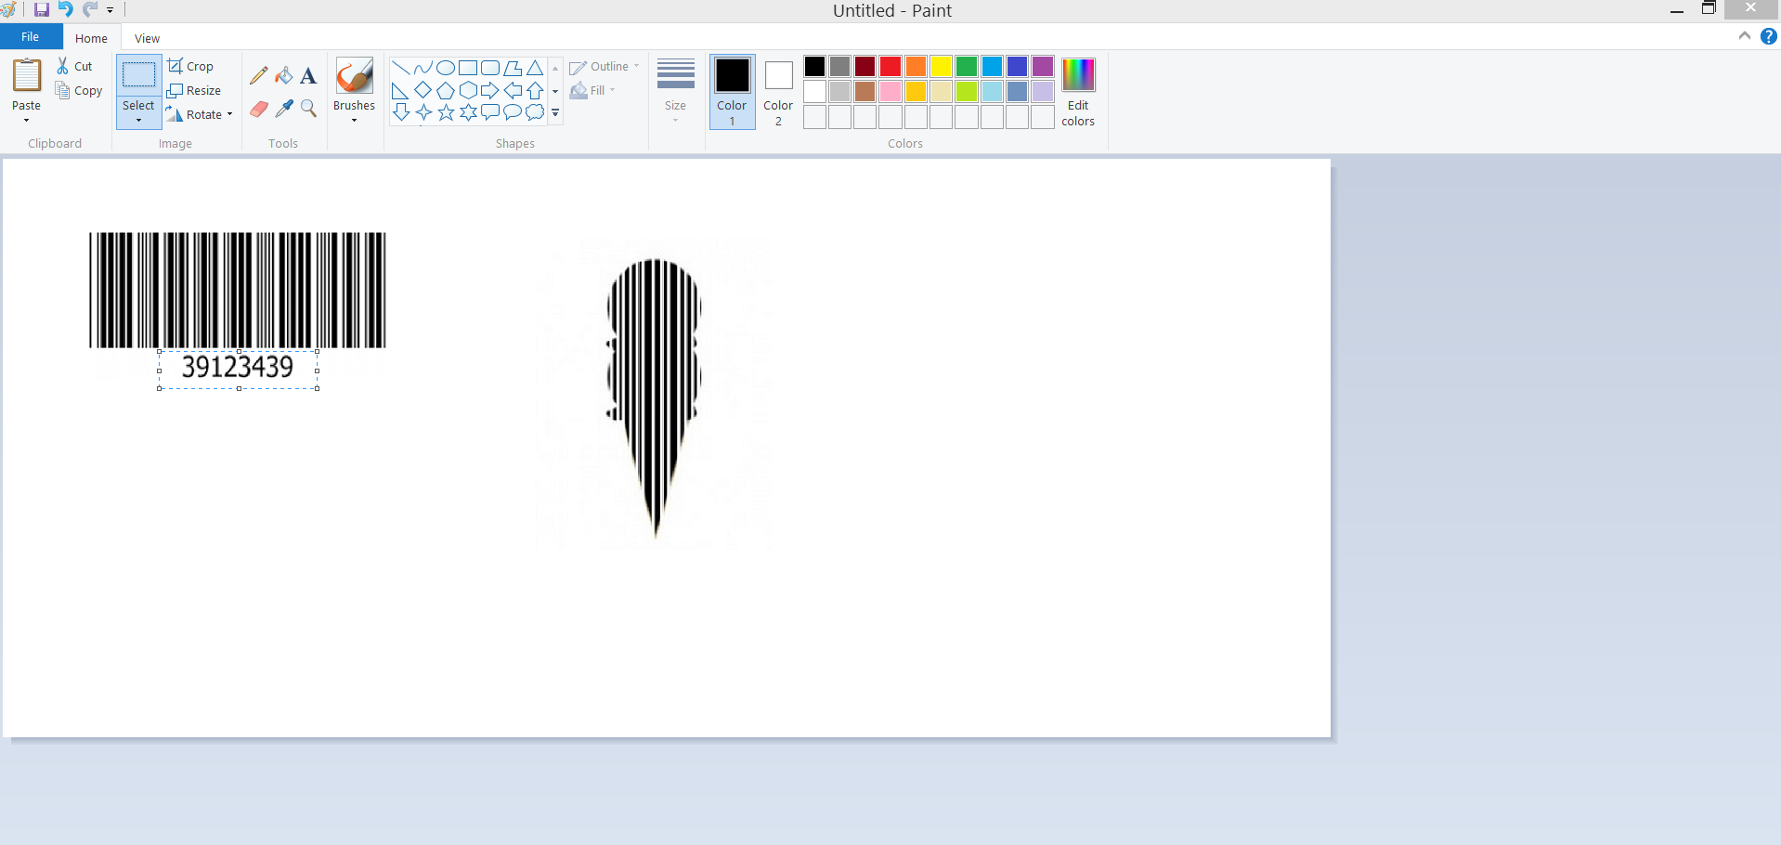Choose the Triangle shape

click(535, 68)
